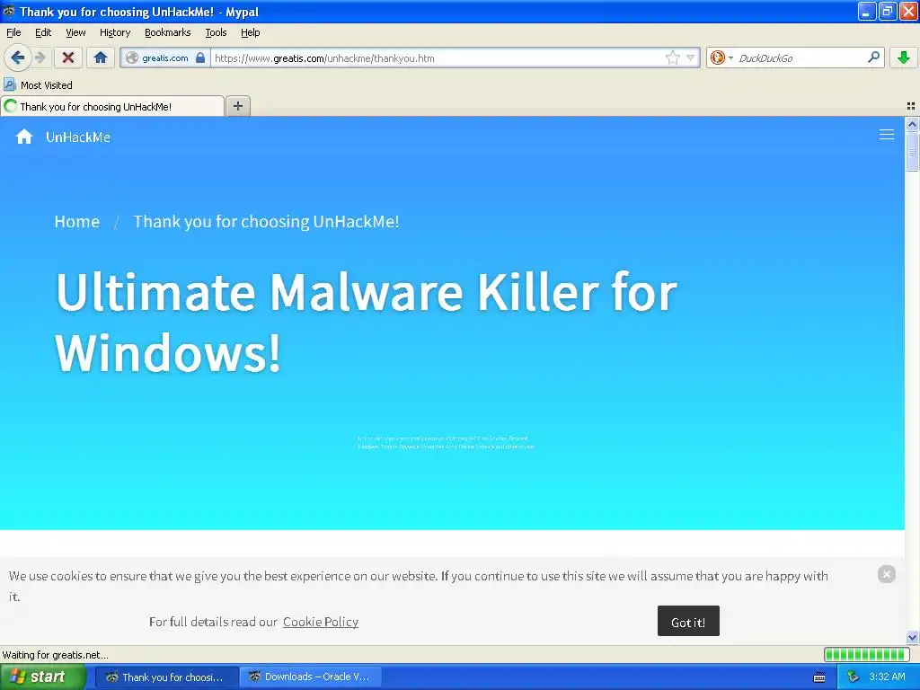Click the UnHackMe site title link

pyautogui.click(x=78, y=137)
